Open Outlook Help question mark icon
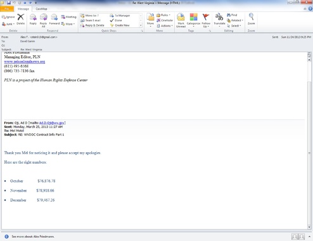Screen dimensions: 313x241 click(310, 9)
